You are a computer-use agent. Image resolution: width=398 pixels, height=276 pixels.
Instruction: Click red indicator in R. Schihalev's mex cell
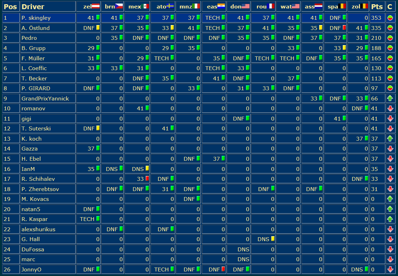pos(147,179)
